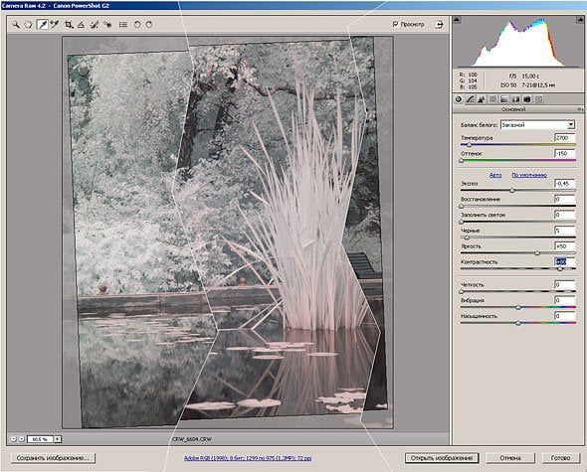Toggle the Просмотр preview checkbox
The width and height of the screenshot is (587, 472).
click(395, 24)
